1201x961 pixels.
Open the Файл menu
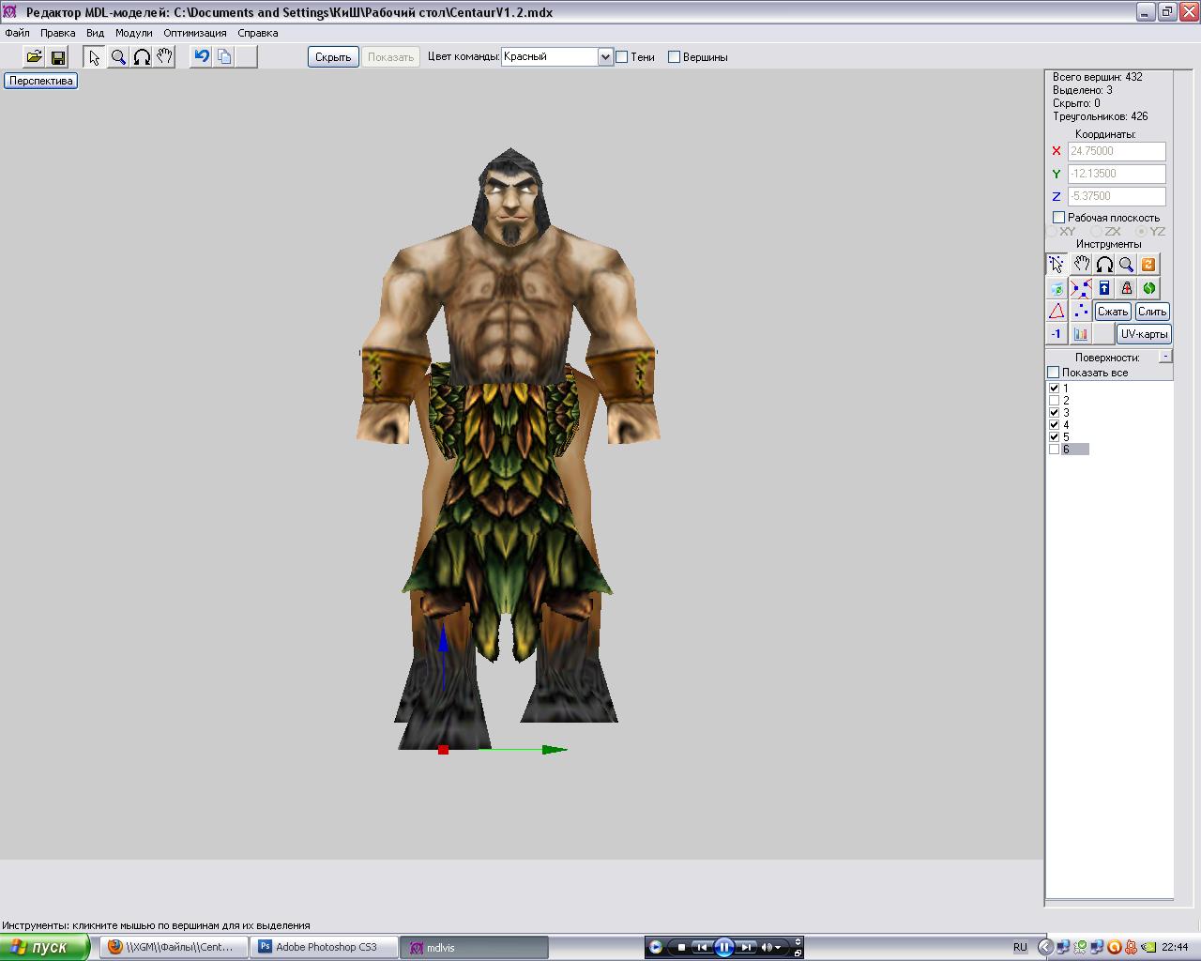click(18, 33)
